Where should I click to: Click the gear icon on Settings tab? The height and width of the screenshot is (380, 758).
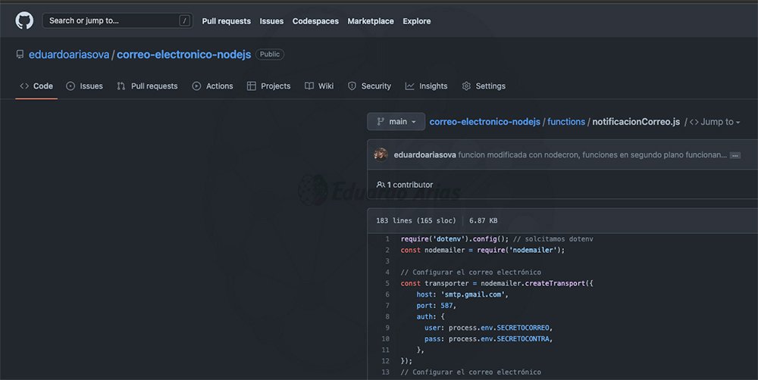pos(466,86)
